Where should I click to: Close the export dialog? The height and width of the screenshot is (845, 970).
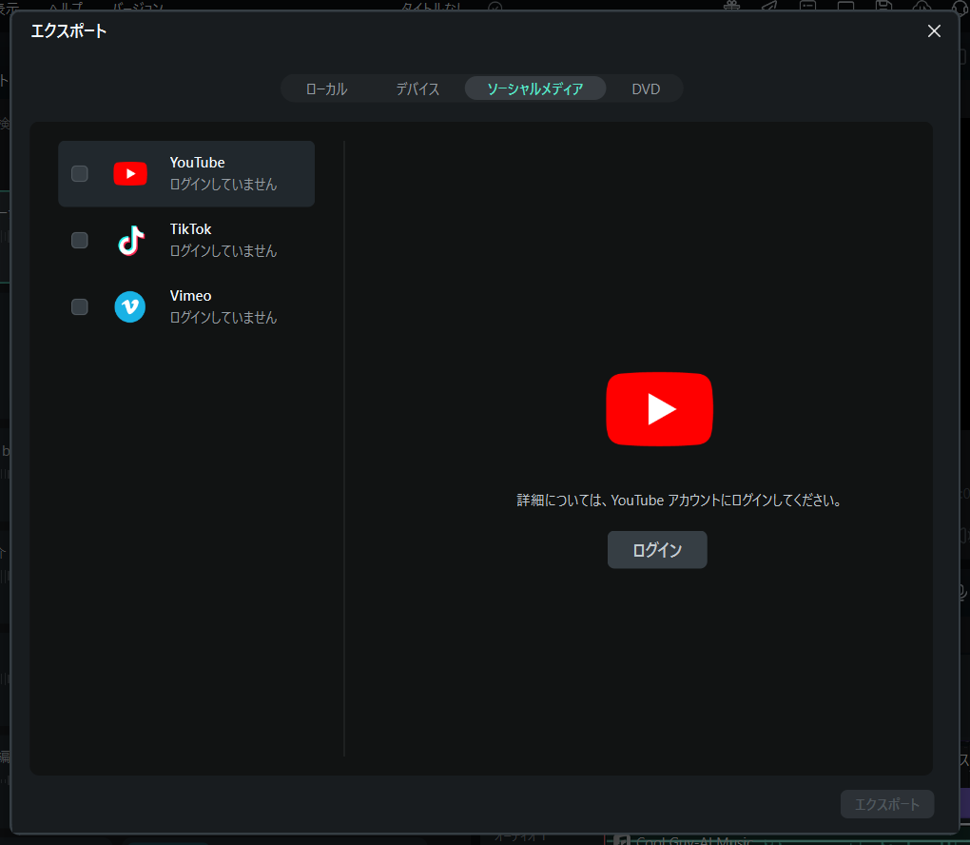934,31
